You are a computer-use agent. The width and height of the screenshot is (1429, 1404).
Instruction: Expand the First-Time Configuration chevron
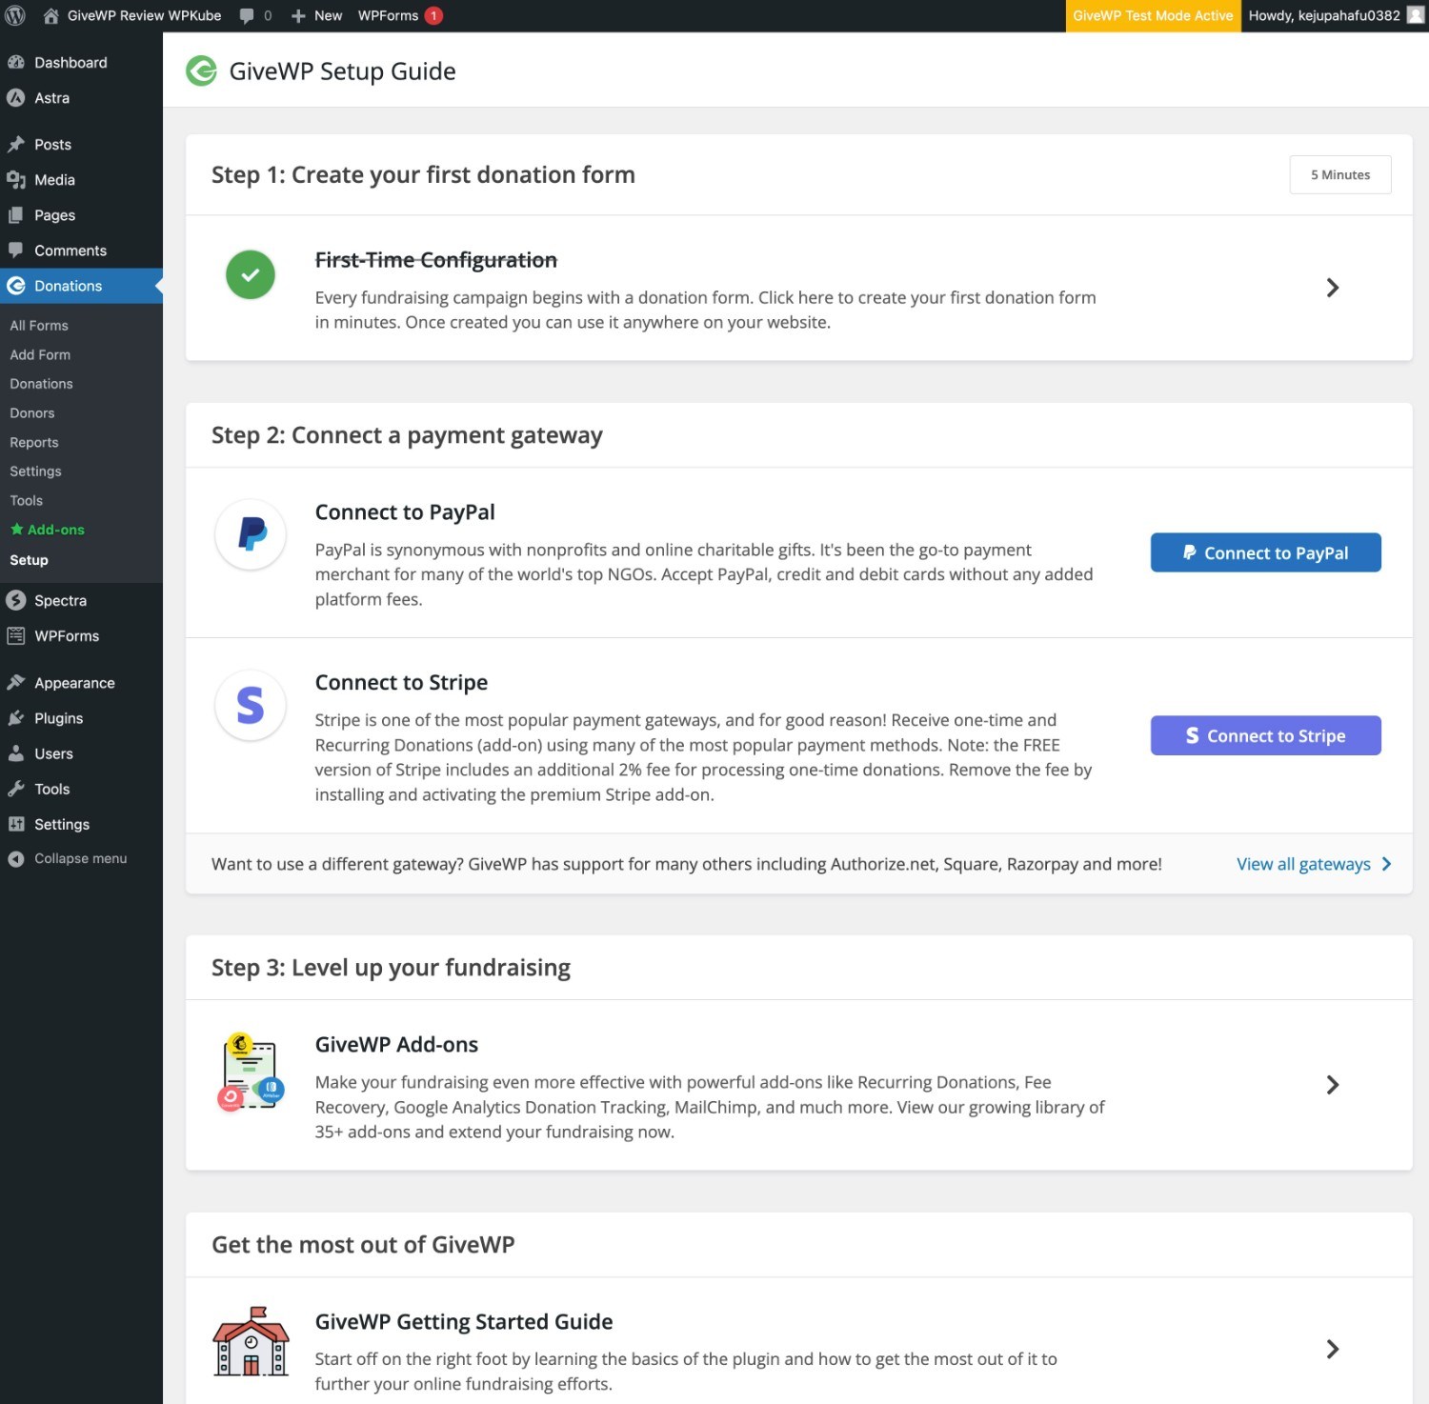pos(1332,288)
